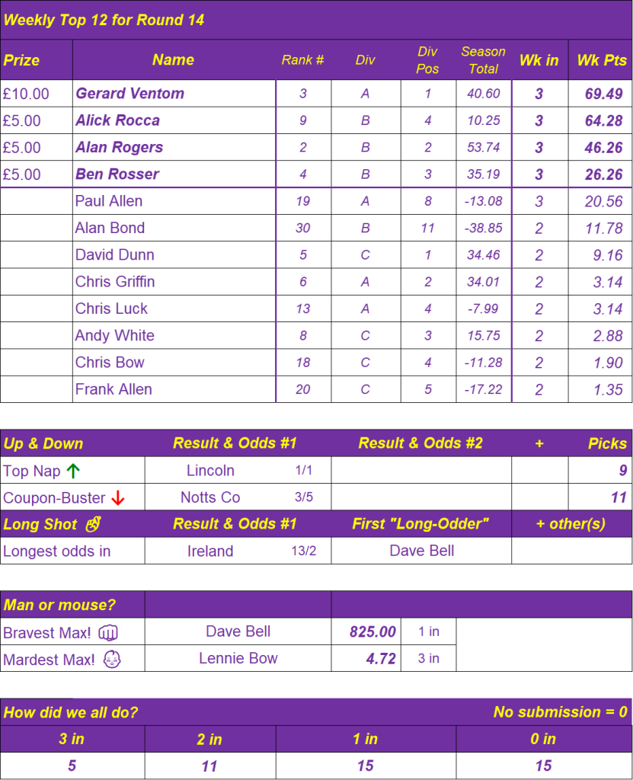Image resolution: width=633 pixels, height=780 pixels.
Task: Click the 'Man or mouse?' section header
Action: [59, 605]
